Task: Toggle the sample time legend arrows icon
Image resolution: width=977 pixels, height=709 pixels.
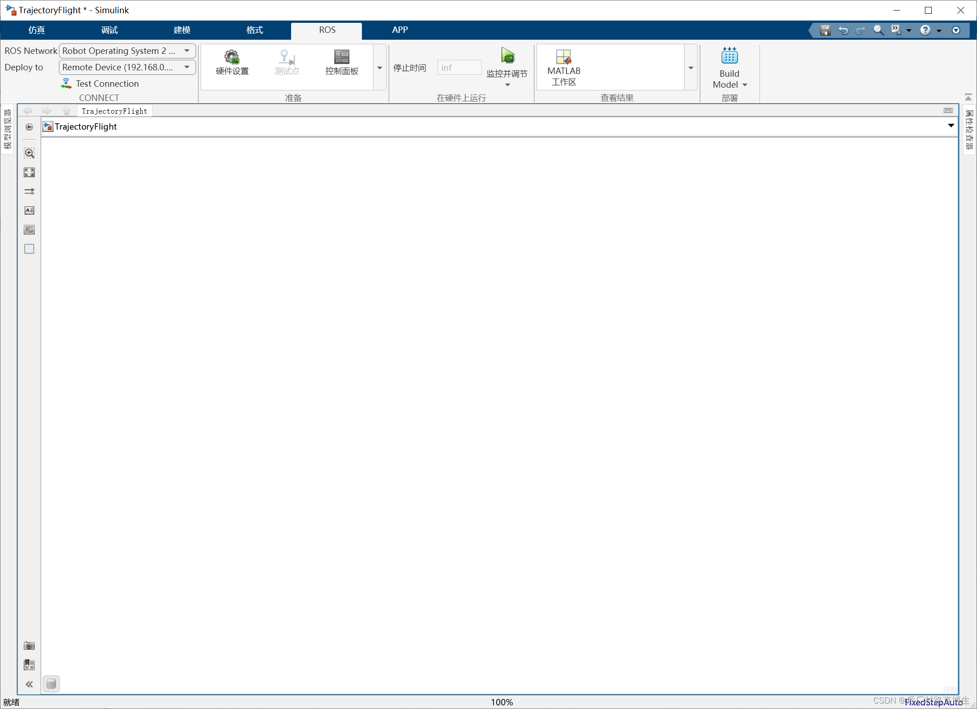Action: coord(29,191)
